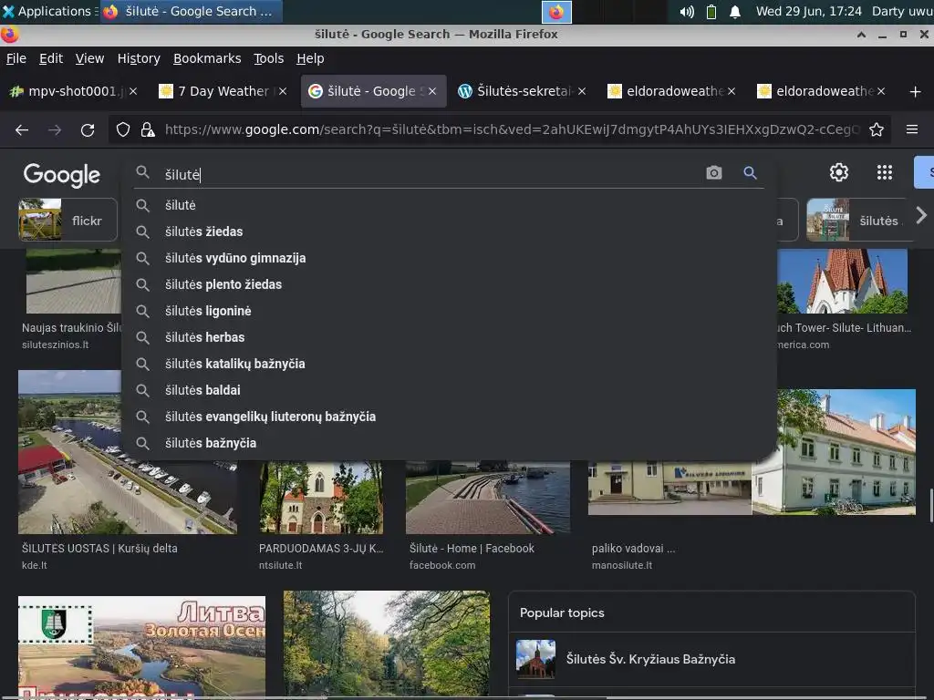Select suggestion šilutės baldai
This screenshot has height=700, width=934.
449,390
